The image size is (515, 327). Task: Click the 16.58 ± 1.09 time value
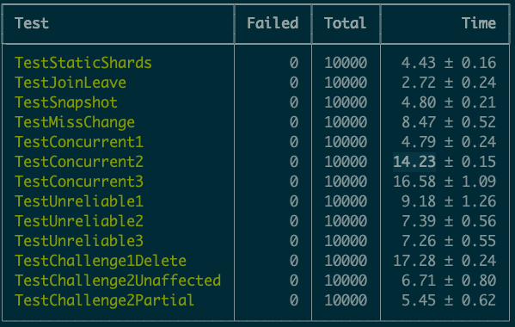pos(444,182)
